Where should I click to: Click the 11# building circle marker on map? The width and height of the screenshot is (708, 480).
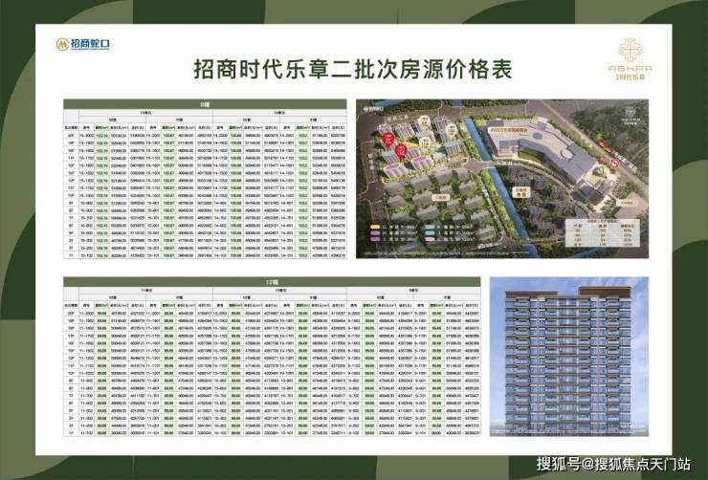pyautogui.click(x=425, y=142)
